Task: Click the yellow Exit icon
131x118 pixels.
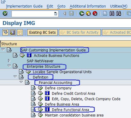Action: pyautogui.click(x=88, y=14)
